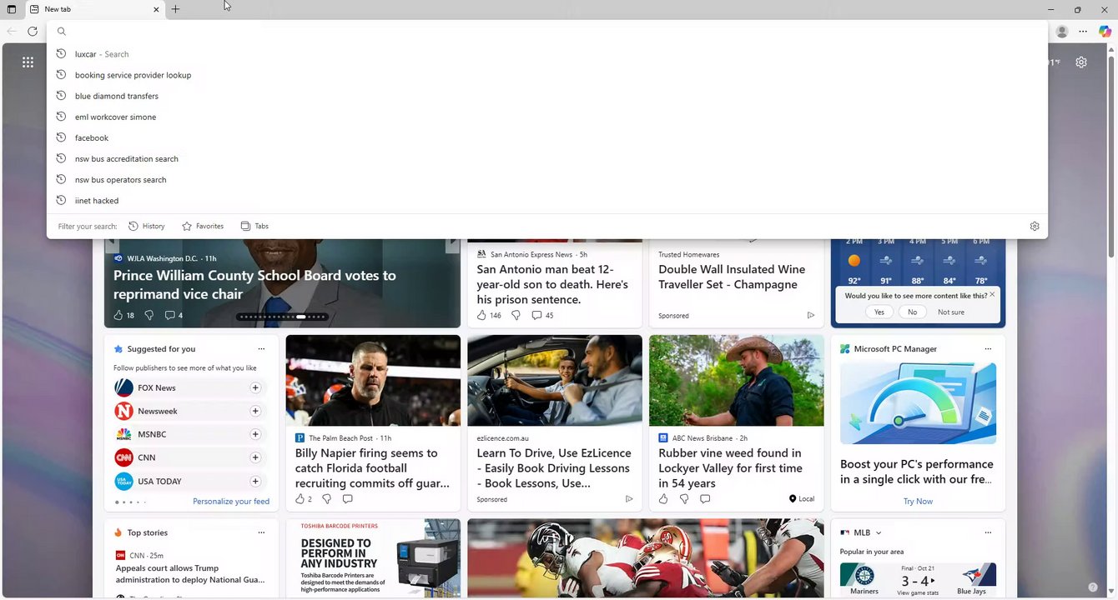Viewport: 1118px width, 600px height.
Task: Open the browser profile icon
Action: (1061, 31)
